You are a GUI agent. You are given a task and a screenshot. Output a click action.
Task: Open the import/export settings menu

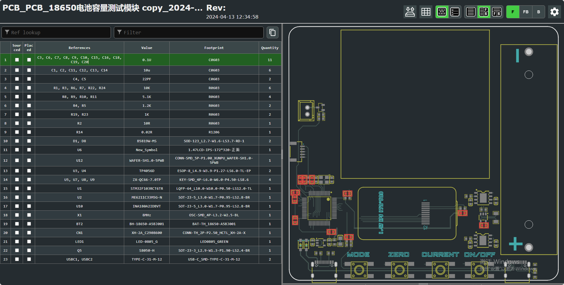pos(410,12)
